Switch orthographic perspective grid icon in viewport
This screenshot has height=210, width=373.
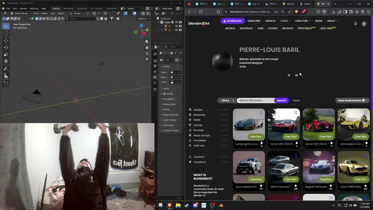[x=147, y=59]
